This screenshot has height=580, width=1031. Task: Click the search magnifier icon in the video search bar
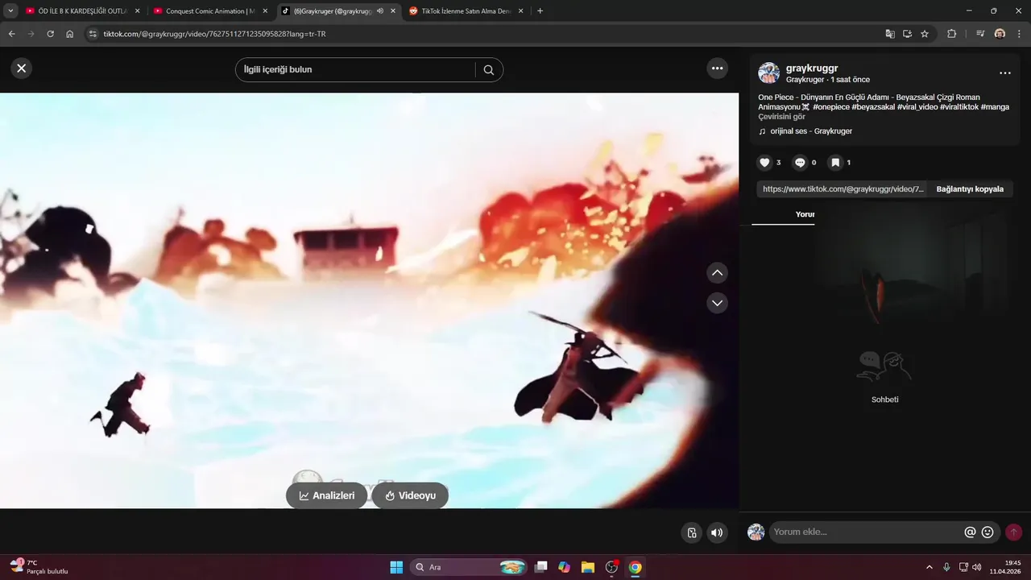click(488, 70)
